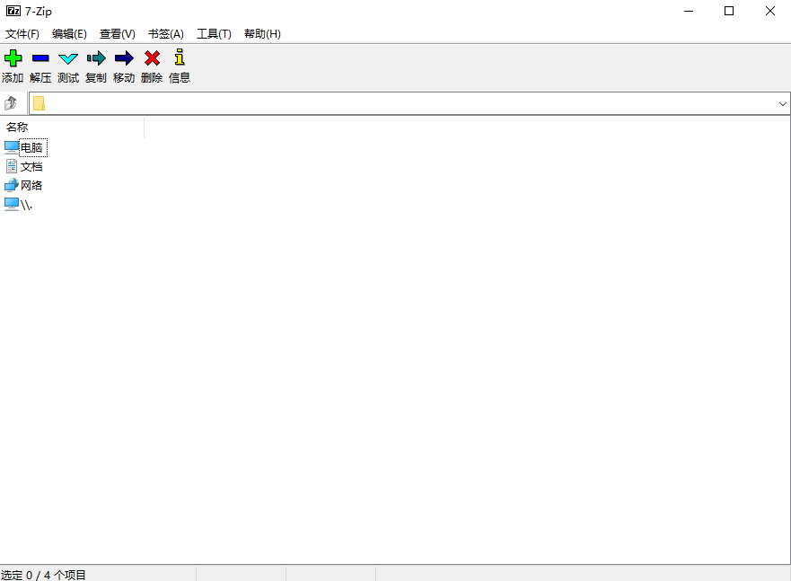This screenshot has width=791, height=581.
Task: Select the 电脑 list entry
Action: coord(31,148)
